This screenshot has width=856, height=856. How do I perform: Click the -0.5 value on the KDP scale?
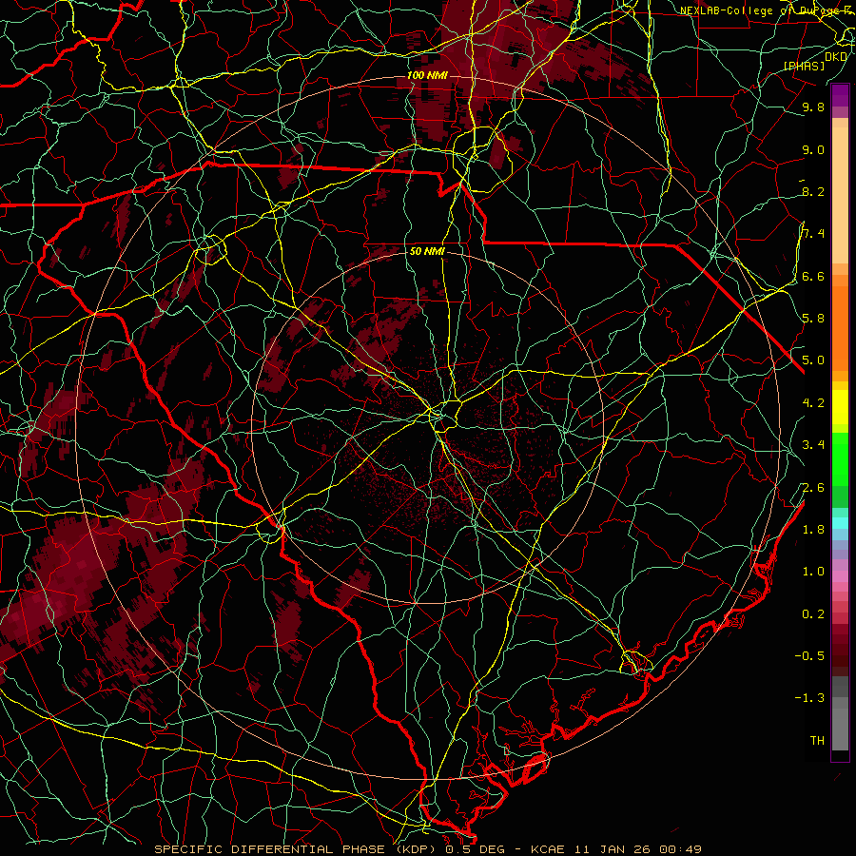tap(809, 656)
